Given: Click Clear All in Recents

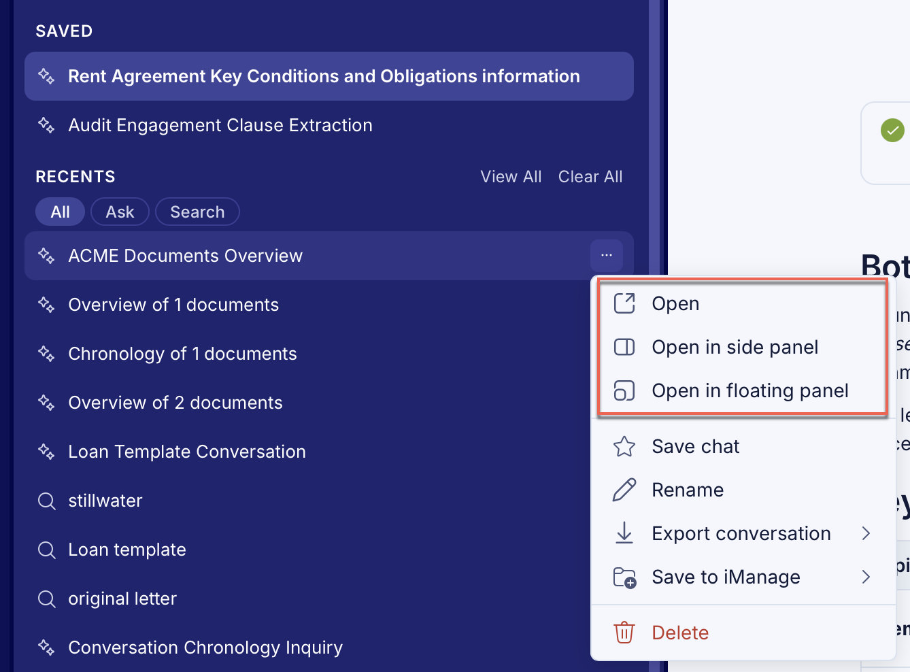Looking at the screenshot, I should [x=590, y=177].
